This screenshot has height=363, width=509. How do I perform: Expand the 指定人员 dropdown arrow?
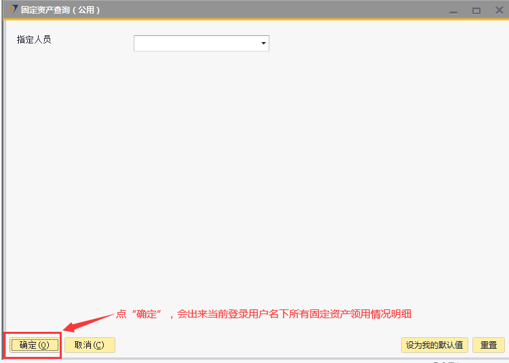(263, 44)
